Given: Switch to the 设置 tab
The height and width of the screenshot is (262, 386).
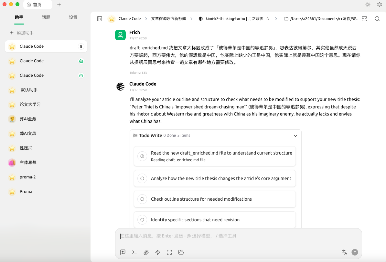Looking at the screenshot, I should pos(73,17).
